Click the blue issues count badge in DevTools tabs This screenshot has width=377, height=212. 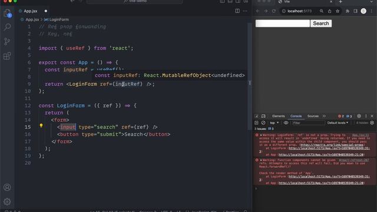tap(349, 116)
